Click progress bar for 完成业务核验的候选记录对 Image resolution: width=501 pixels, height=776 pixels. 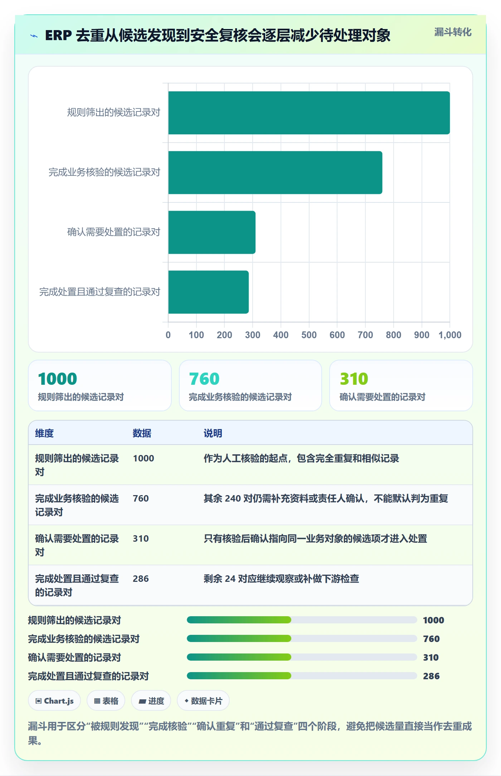coord(302,638)
